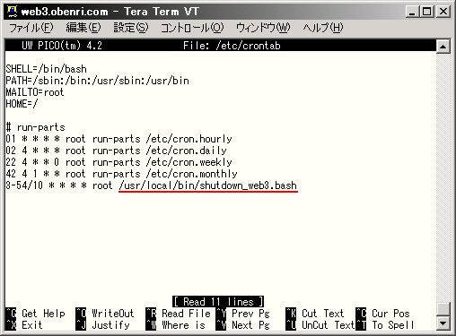Click the /etc/cron.monthly entry
The width and height of the screenshot is (456, 336).
pos(192,174)
